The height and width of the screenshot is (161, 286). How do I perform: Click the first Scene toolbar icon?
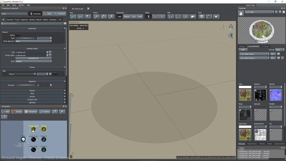coord(97,17)
